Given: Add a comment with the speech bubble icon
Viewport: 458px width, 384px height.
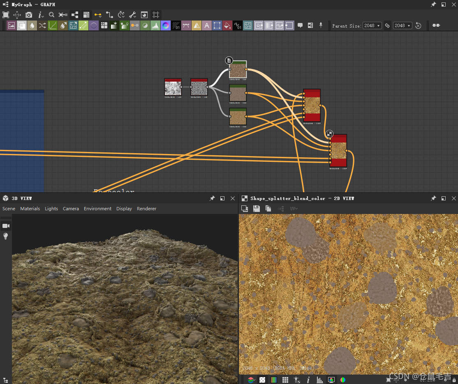Looking at the screenshot, I should tap(300, 25).
